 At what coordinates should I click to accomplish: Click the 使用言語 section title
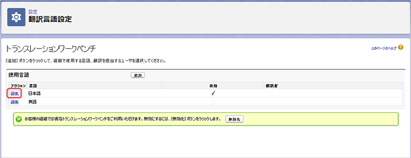coord(18,75)
